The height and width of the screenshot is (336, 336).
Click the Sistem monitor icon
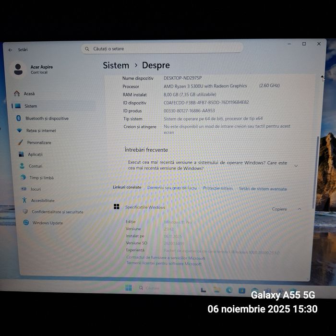pos(18,106)
